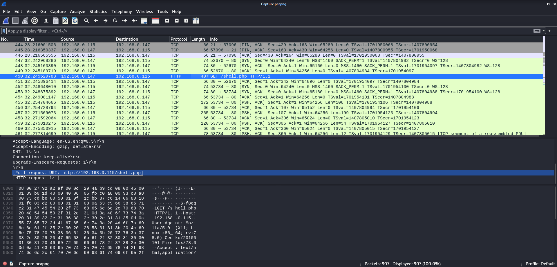Viewport: 557px width, 267px height.
Task: Open the display filter history dropdown
Action: (x=544, y=31)
